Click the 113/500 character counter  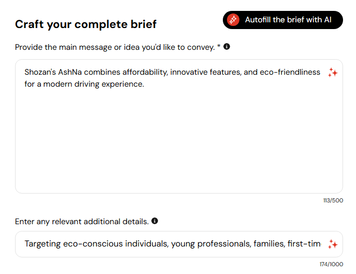pos(332,201)
